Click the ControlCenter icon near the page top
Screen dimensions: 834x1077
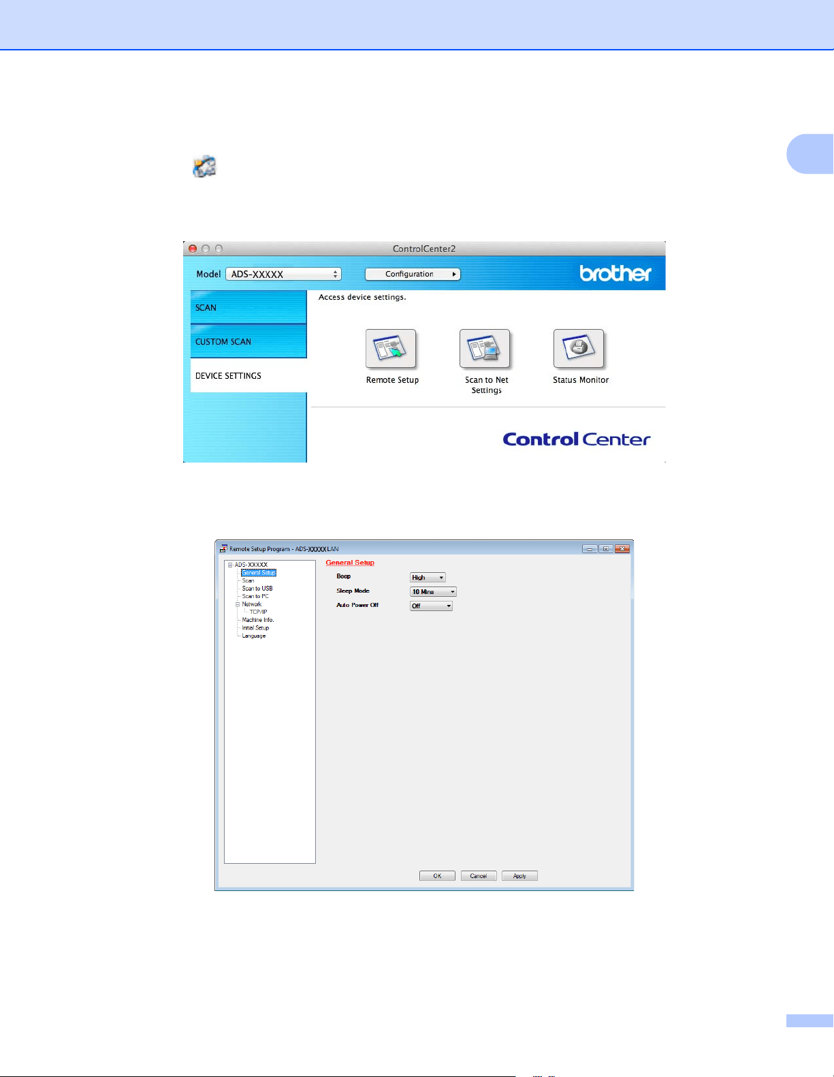[x=204, y=166]
